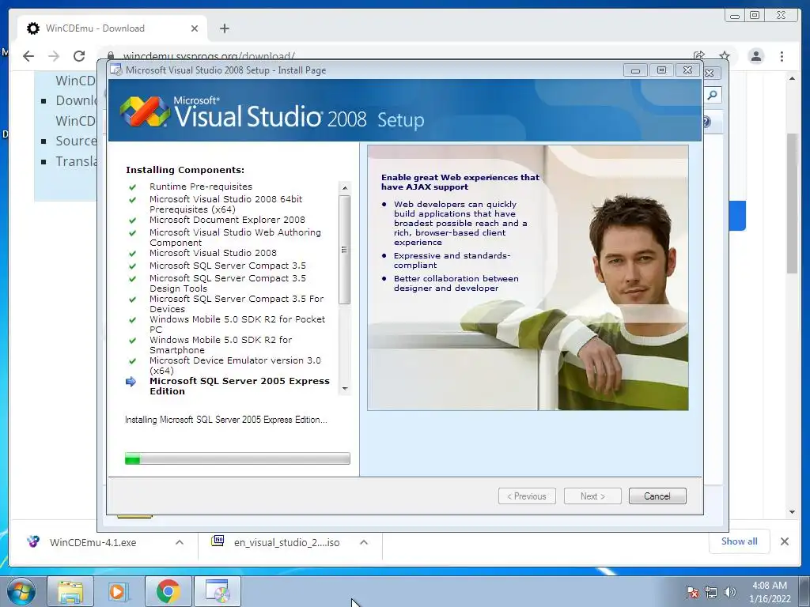Switch to Visual Studio setup taskbar icon
The image size is (810, 607).
tap(218, 591)
